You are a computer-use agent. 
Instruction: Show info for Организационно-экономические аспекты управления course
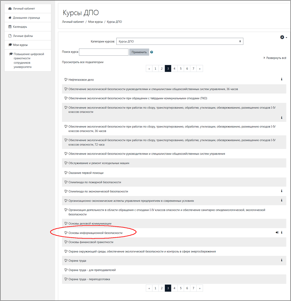(x=281, y=200)
